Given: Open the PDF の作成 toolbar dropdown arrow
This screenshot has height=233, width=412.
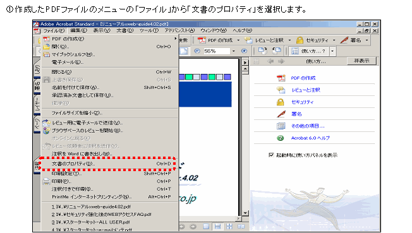Looking at the screenshot, I should coord(238,40).
